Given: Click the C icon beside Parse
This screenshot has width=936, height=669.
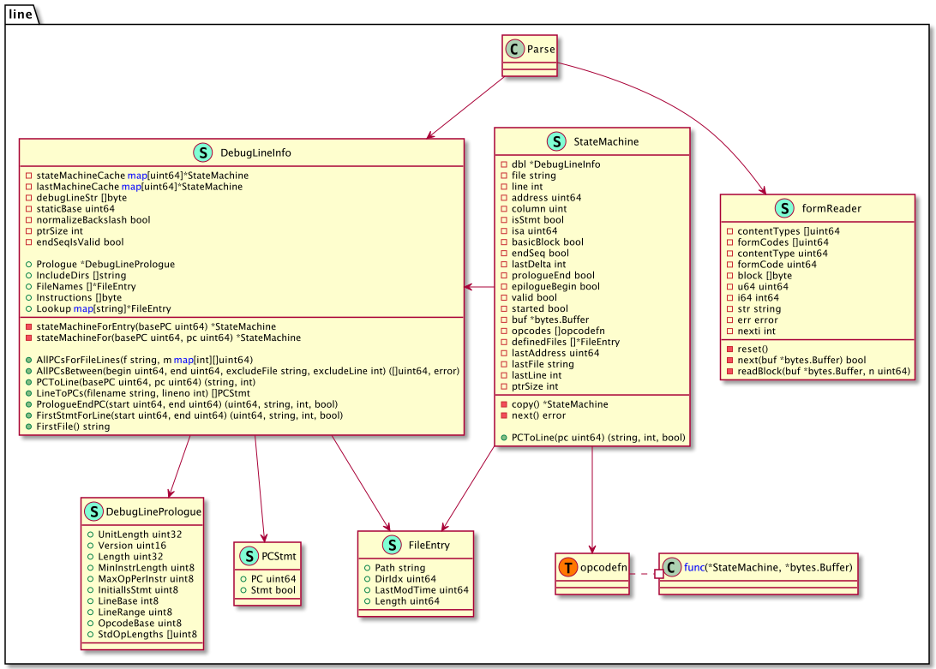Looking at the screenshot, I should click(515, 50).
